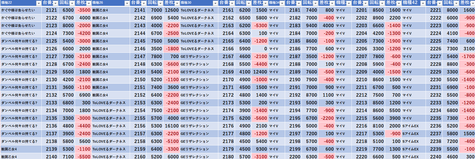475x159 pixels.
Task: Open the 回転 filter dropdown above 2201's 8500
Action: (x=382, y=3)
